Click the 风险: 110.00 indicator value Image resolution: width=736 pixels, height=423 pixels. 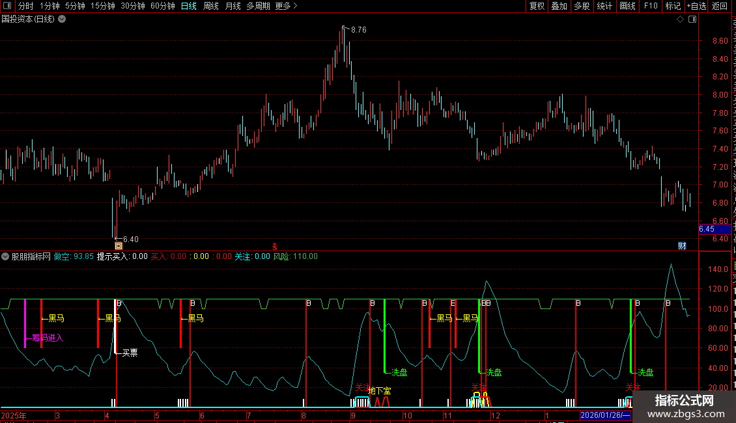point(295,256)
